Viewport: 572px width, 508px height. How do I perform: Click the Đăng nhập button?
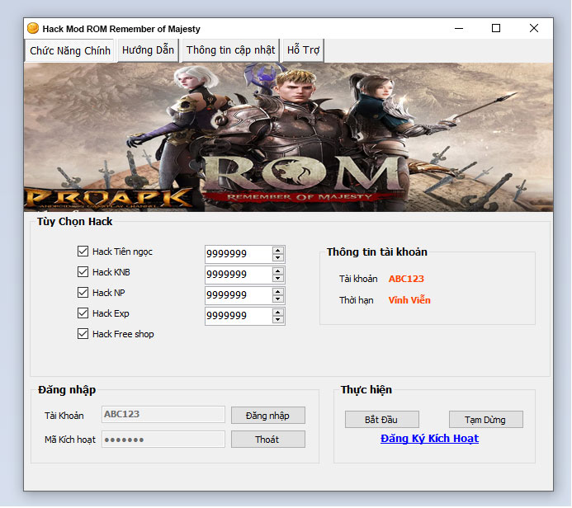pyautogui.click(x=268, y=416)
